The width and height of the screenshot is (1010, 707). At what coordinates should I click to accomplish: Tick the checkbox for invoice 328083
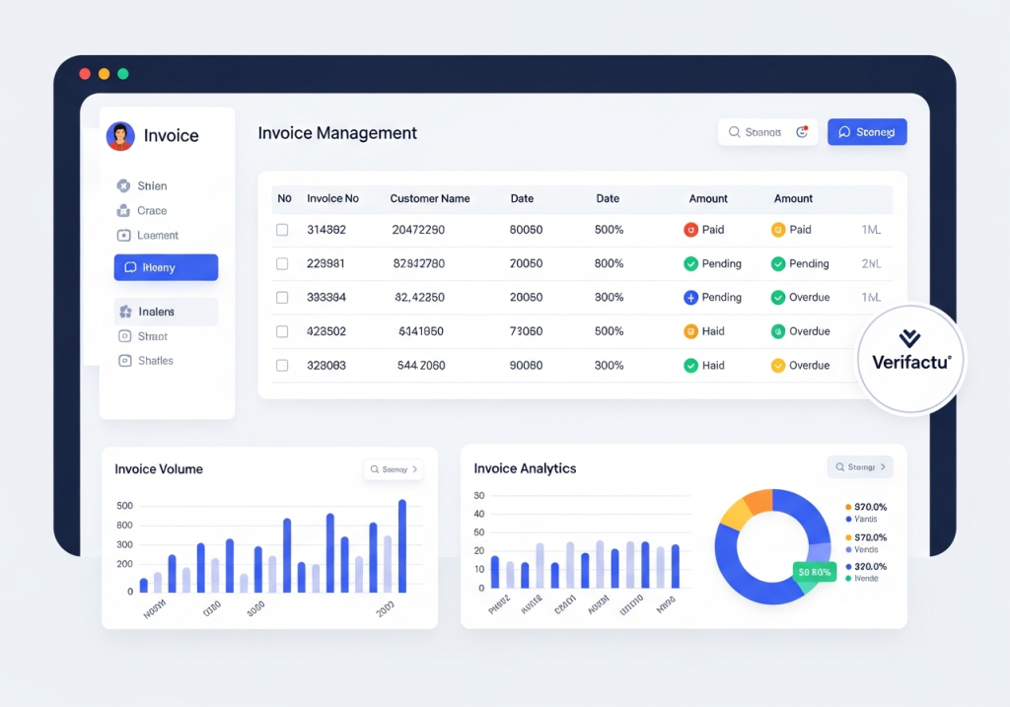click(x=282, y=365)
